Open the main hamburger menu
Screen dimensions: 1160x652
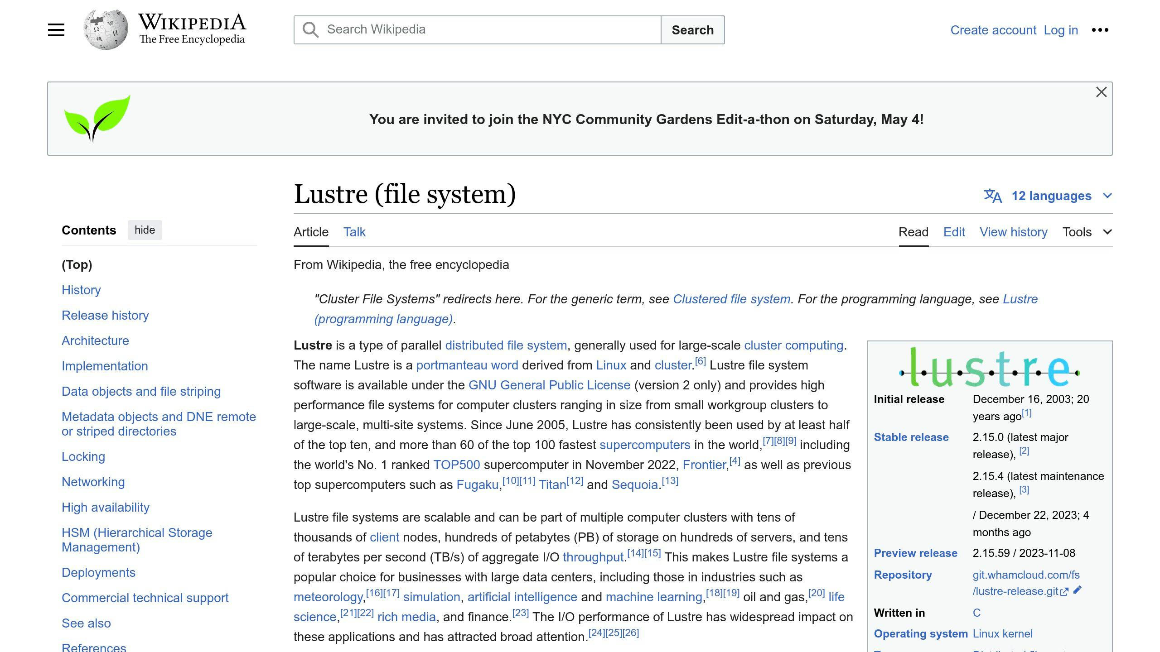click(x=56, y=30)
